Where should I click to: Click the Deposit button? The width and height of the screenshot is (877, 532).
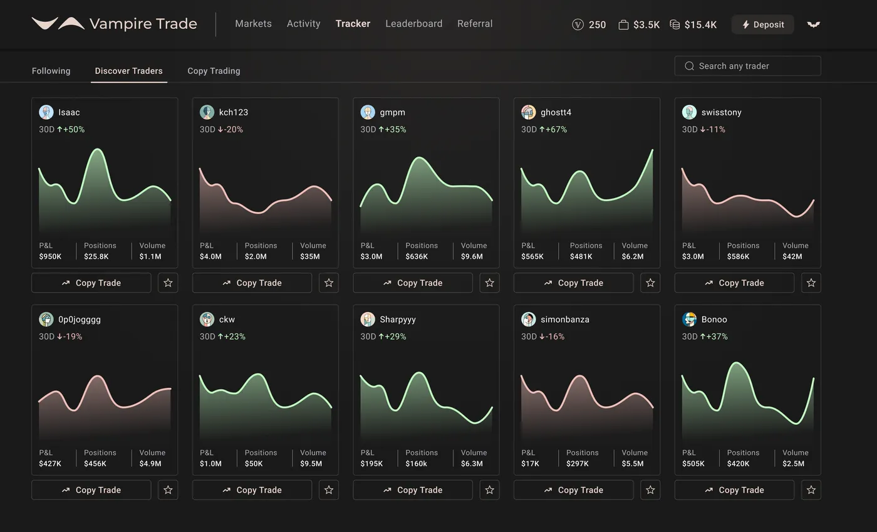tap(762, 24)
